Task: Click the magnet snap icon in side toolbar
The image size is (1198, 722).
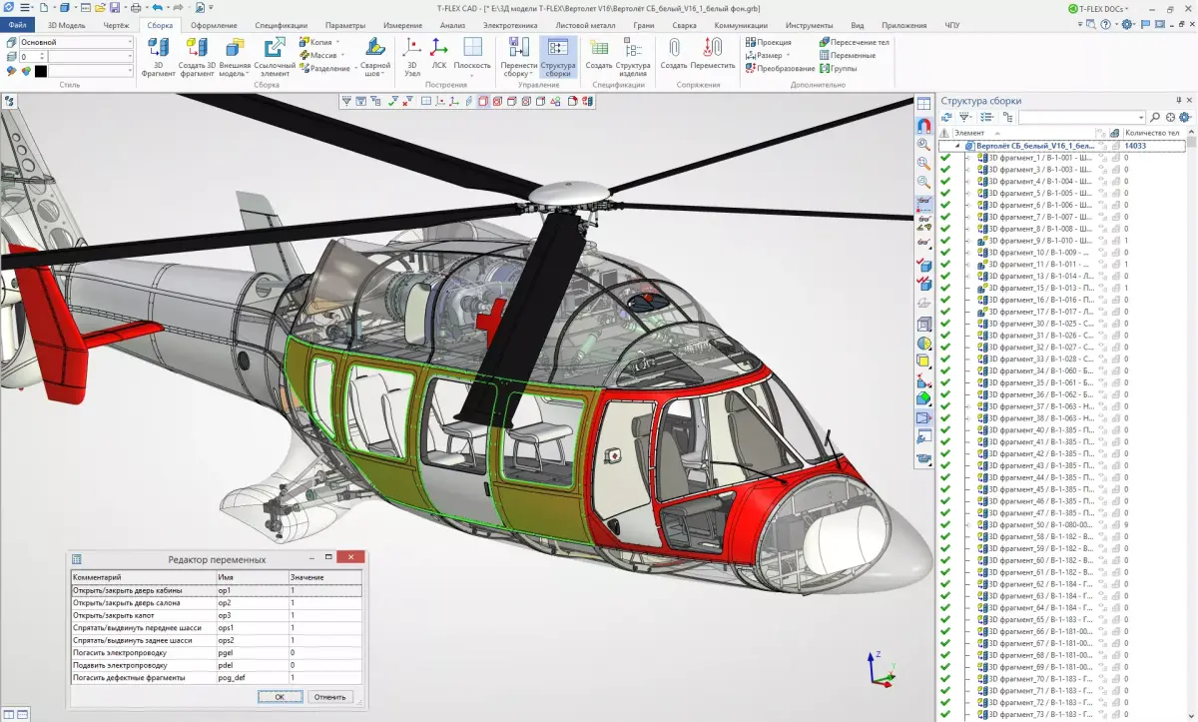Action: (x=923, y=126)
